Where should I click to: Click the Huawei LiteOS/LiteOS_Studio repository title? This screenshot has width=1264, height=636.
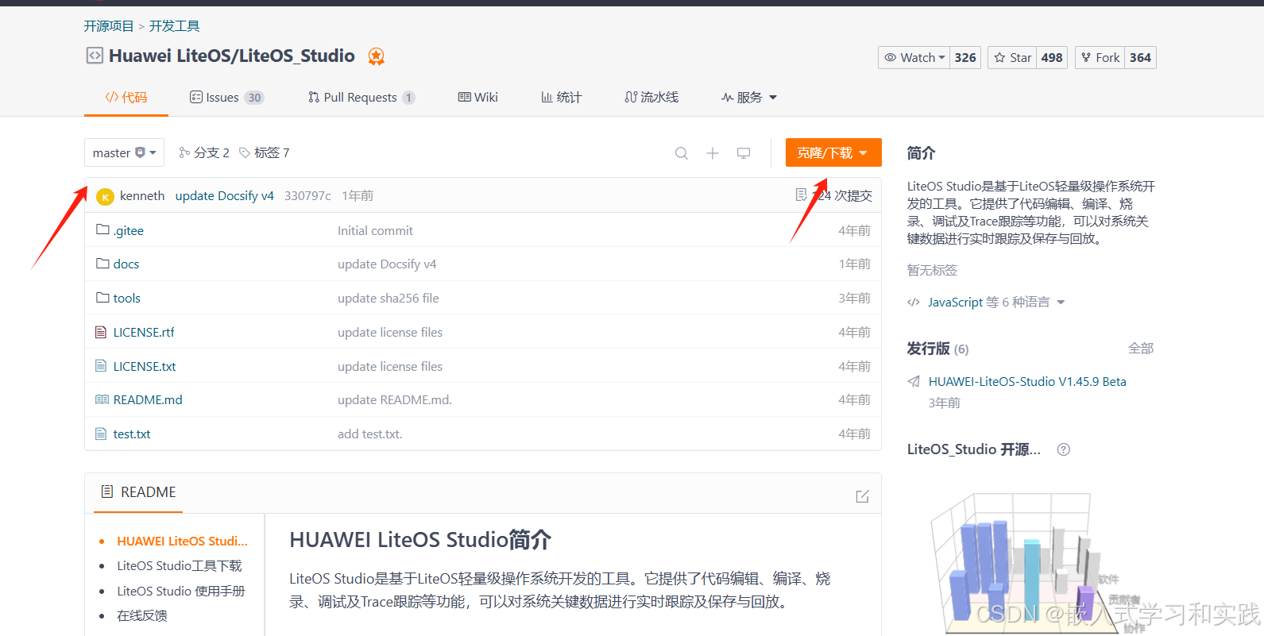(x=232, y=56)
